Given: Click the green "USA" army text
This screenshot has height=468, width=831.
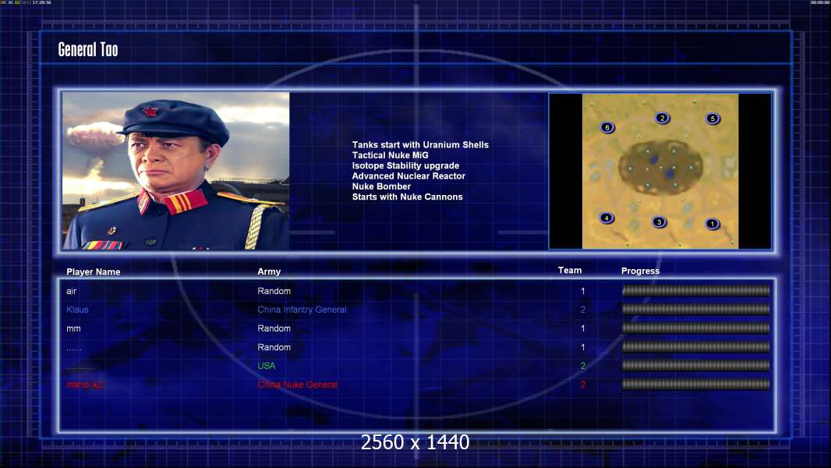Looking at the screenshot, I should (x=266, y=366).
